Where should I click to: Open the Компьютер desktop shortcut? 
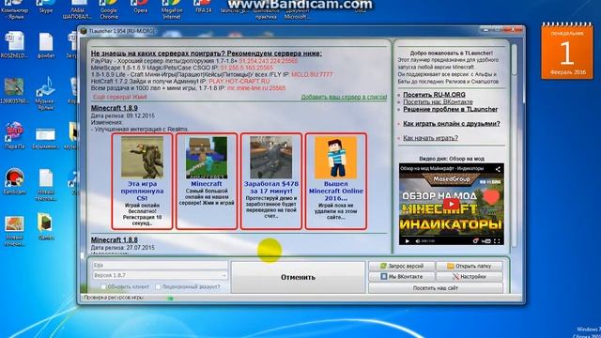15,10
